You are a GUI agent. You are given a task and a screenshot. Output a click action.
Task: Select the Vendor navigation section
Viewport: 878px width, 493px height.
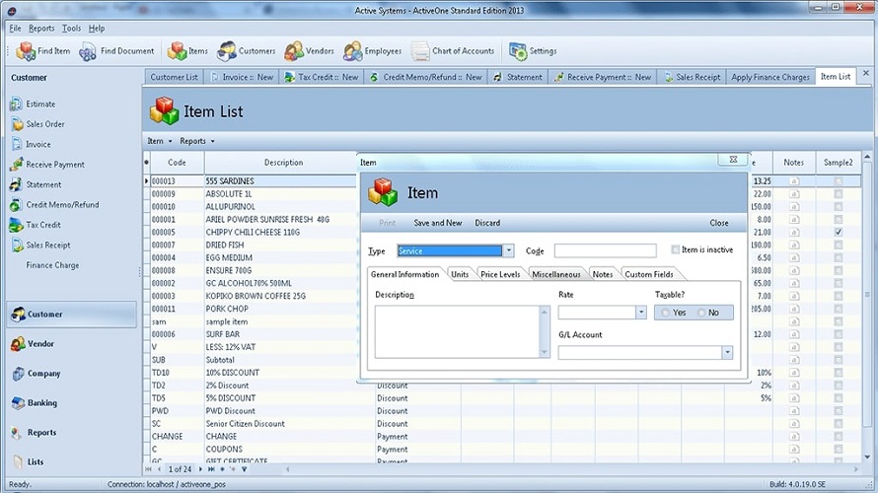point(72,343)
